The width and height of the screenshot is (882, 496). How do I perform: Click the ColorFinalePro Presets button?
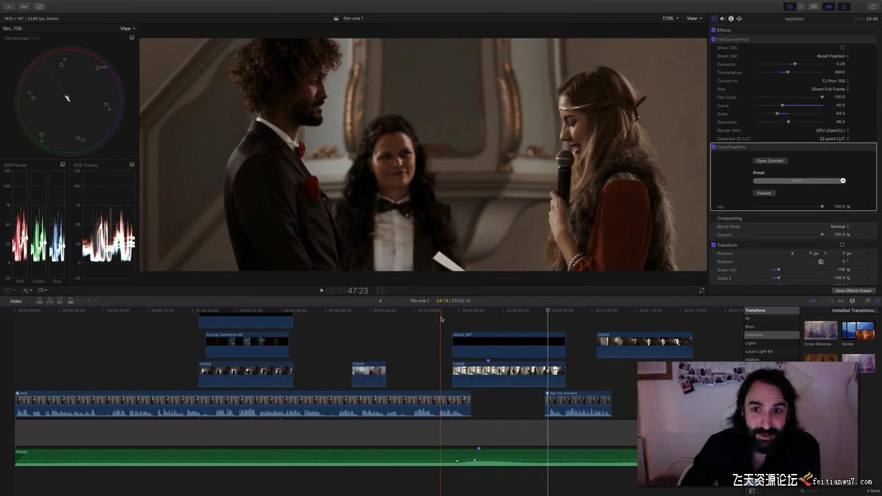(x=764, y=194)
